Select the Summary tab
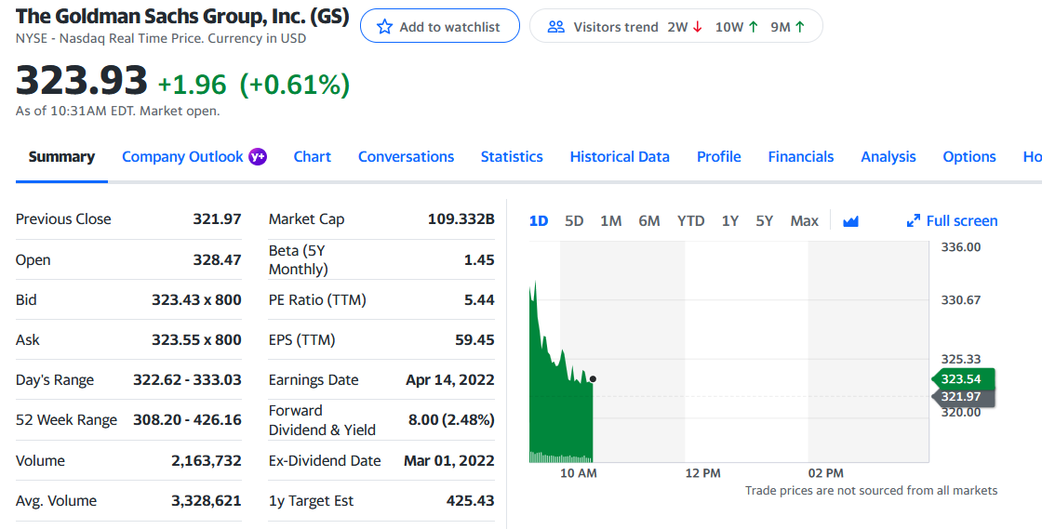Viewport: 1042px width, 529px height. click(61, 156)
